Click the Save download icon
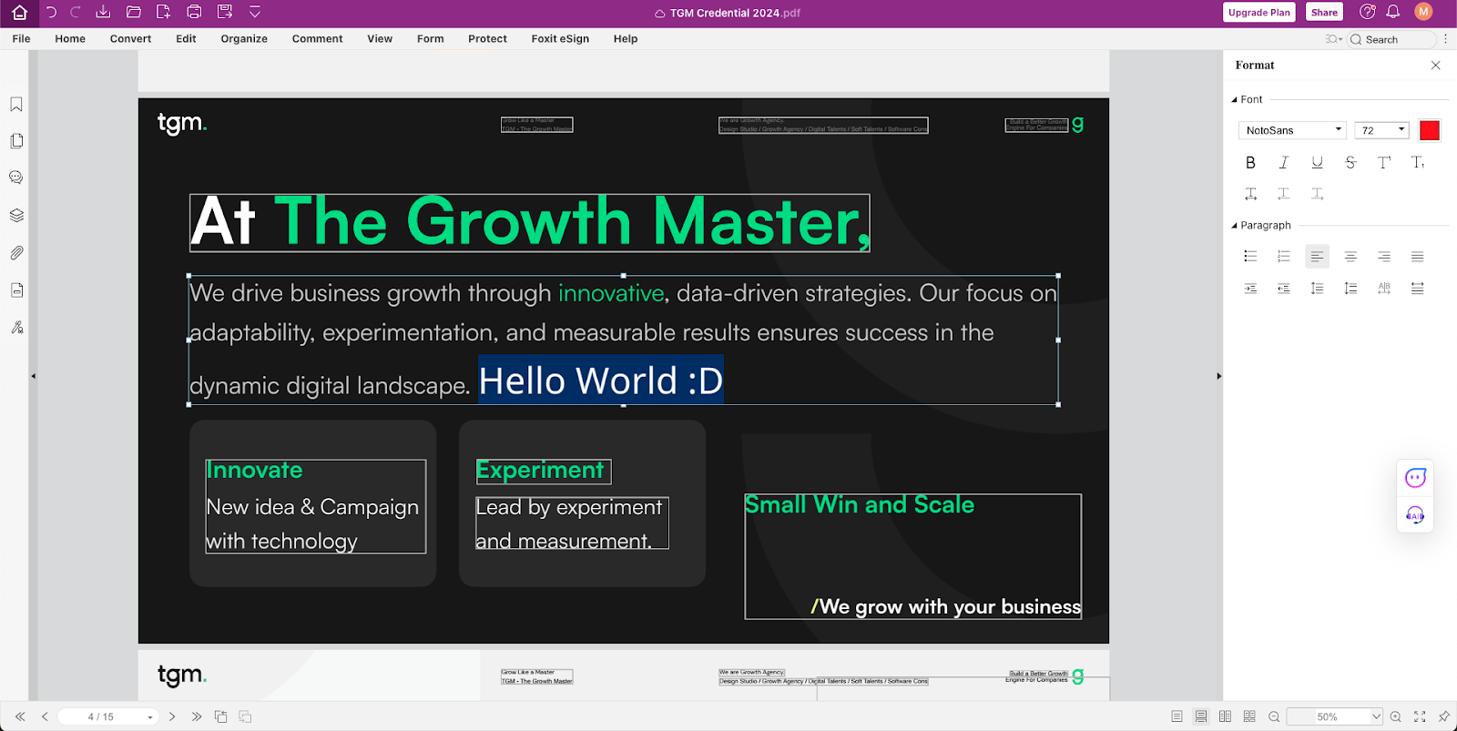This screenshot has width=1457, height=731. click(x=103, y=12)
